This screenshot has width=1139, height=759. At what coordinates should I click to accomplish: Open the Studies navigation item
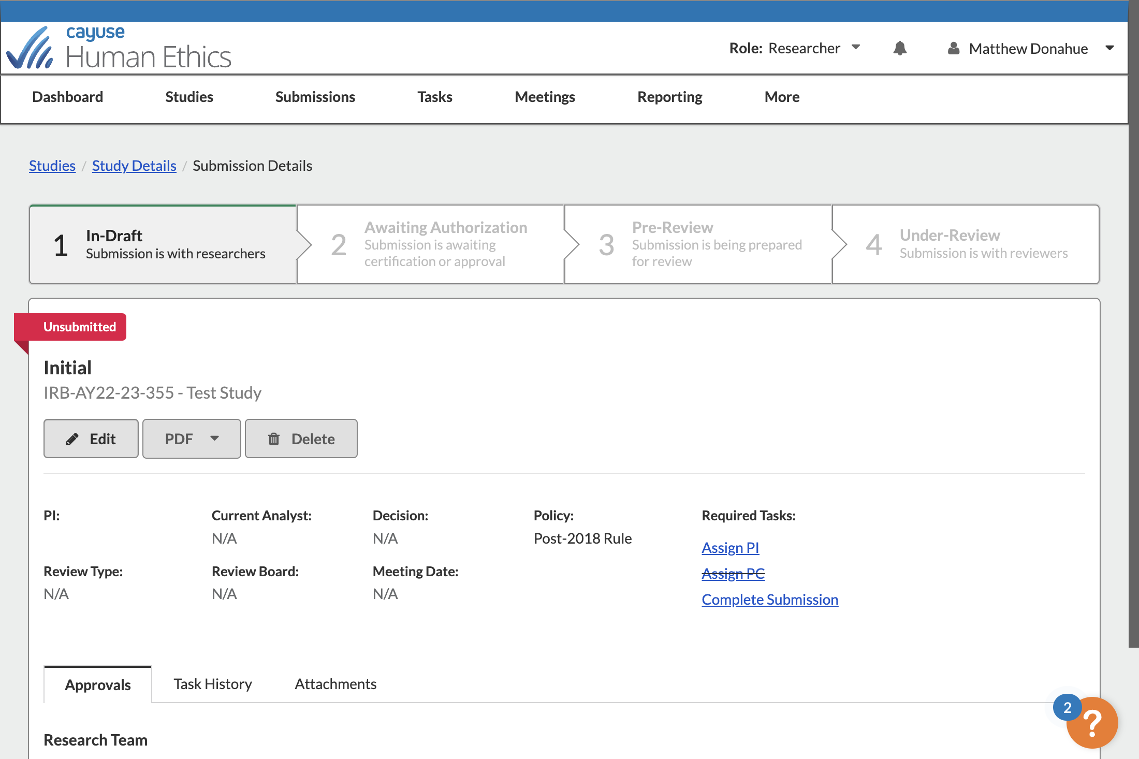189,97
